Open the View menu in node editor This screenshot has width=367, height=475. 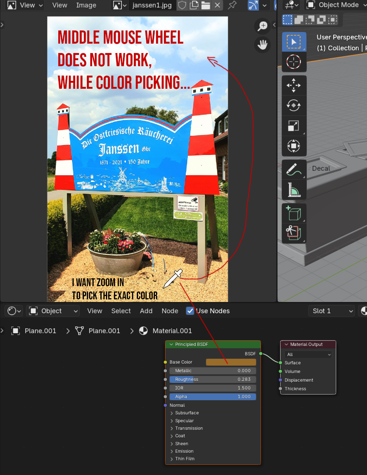(95, 311)
